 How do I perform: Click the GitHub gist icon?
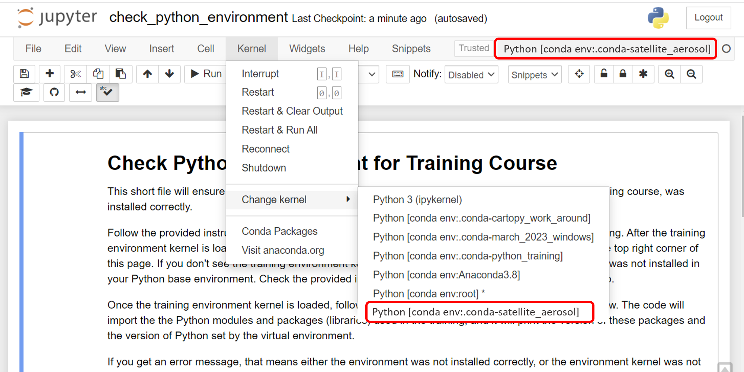54,92
